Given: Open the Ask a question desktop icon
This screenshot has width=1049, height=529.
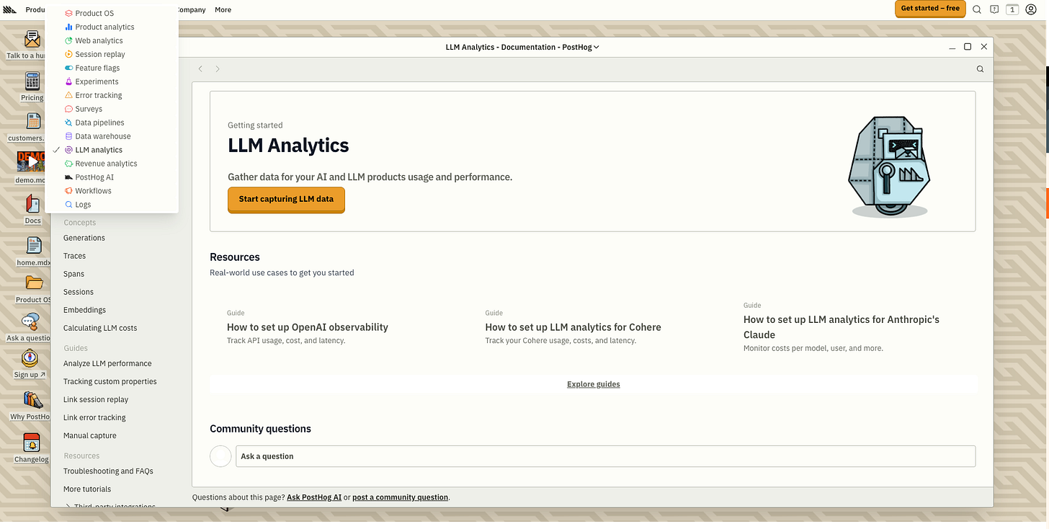Looking at the screenshot, I should pos(30,322).
